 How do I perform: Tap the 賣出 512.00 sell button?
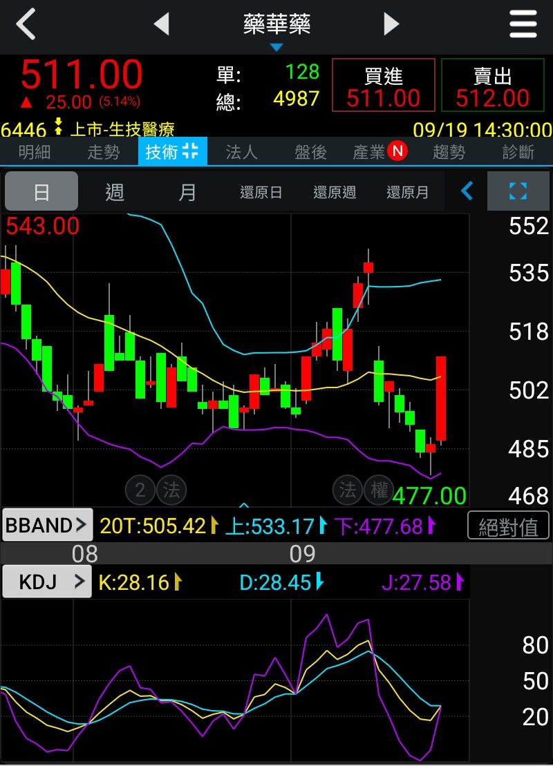tap(492, 85)
